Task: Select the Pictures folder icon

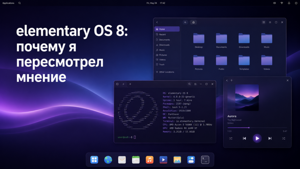Action: [199, 60]
